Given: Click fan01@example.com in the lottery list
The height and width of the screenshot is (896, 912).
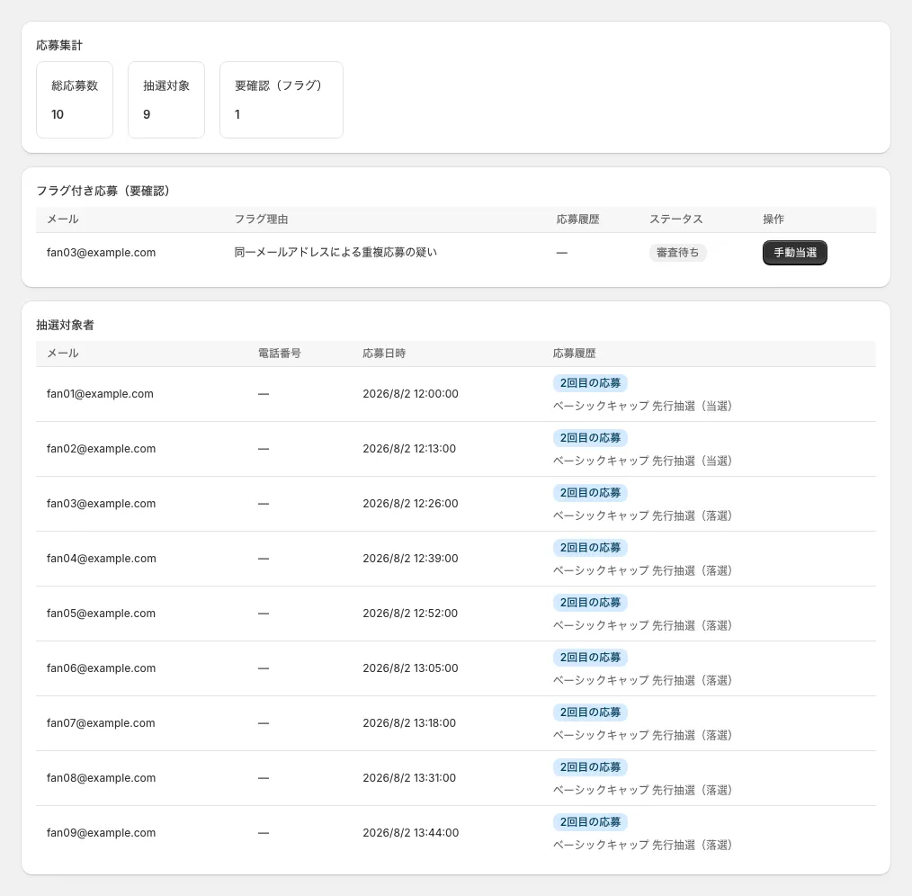Looking at the screenshot, I should [x=100, y=394].
